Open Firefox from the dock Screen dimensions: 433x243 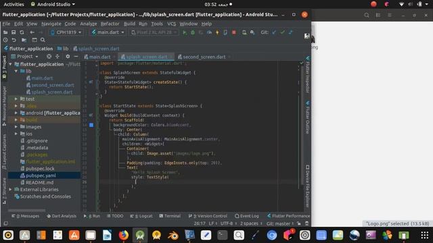pos(123,235)
